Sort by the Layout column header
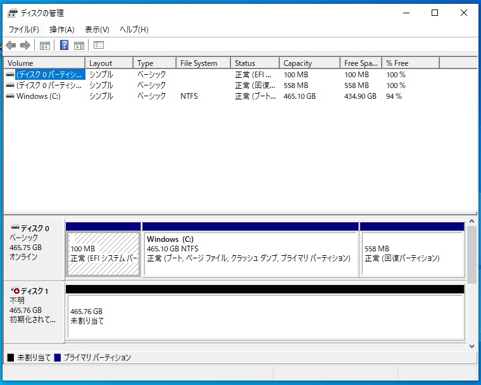Screen dimensions: 481x385 [109, 63]
